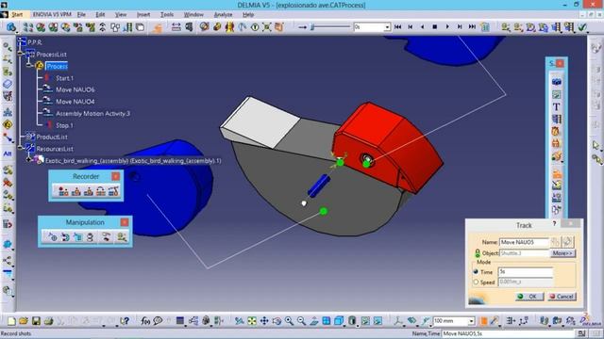Select Move NAUO6 activity in tree
604x339 pixels.
click(x=75, y=89)
